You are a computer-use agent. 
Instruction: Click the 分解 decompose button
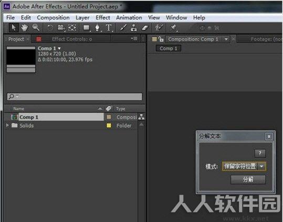248,180
